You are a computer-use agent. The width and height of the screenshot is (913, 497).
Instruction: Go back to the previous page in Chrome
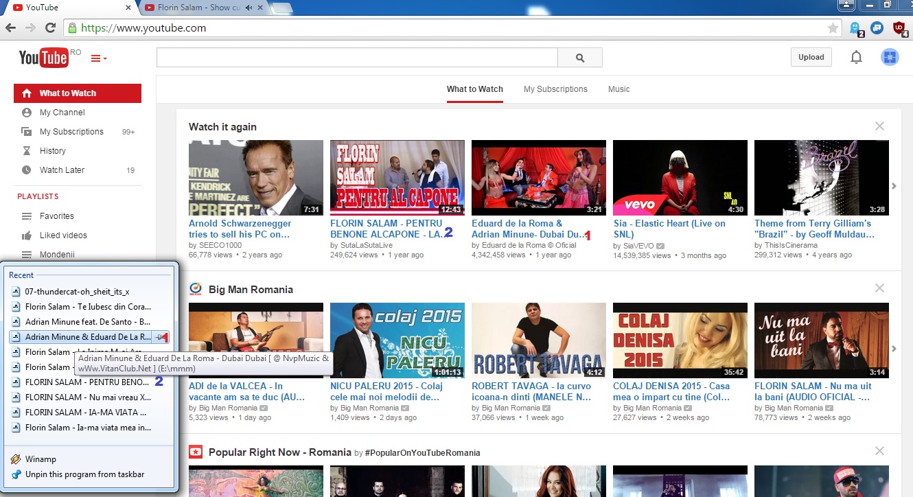click(x=10, y=28)
